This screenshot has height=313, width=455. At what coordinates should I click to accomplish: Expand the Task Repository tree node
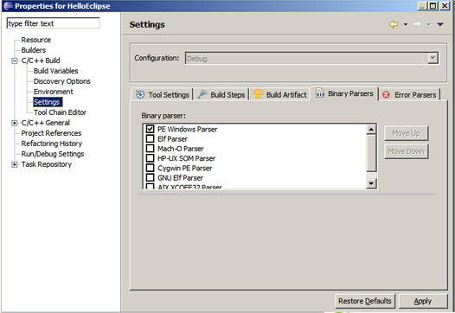tap(14, 164)
